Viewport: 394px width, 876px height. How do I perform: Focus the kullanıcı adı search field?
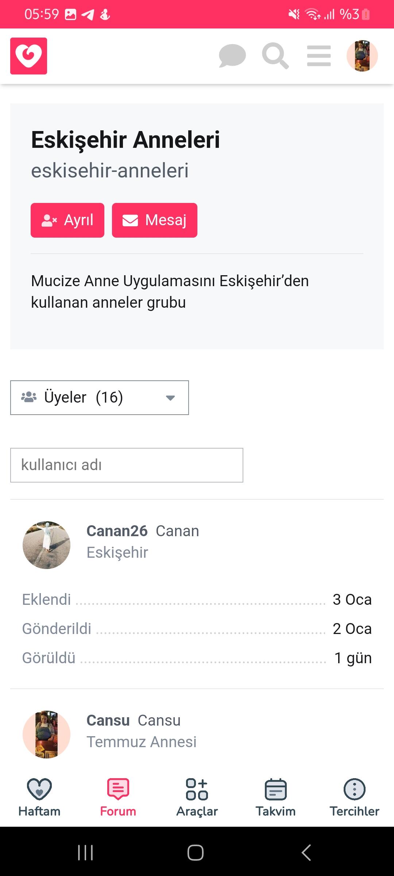pyautogui.click(x=127, y=465)
